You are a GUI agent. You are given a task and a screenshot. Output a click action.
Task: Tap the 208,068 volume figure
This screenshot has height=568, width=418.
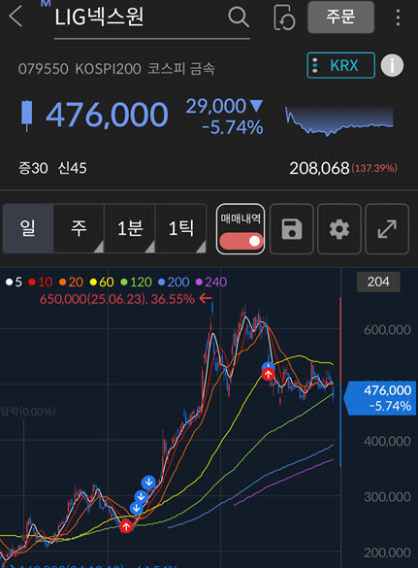tap(319, 168)
